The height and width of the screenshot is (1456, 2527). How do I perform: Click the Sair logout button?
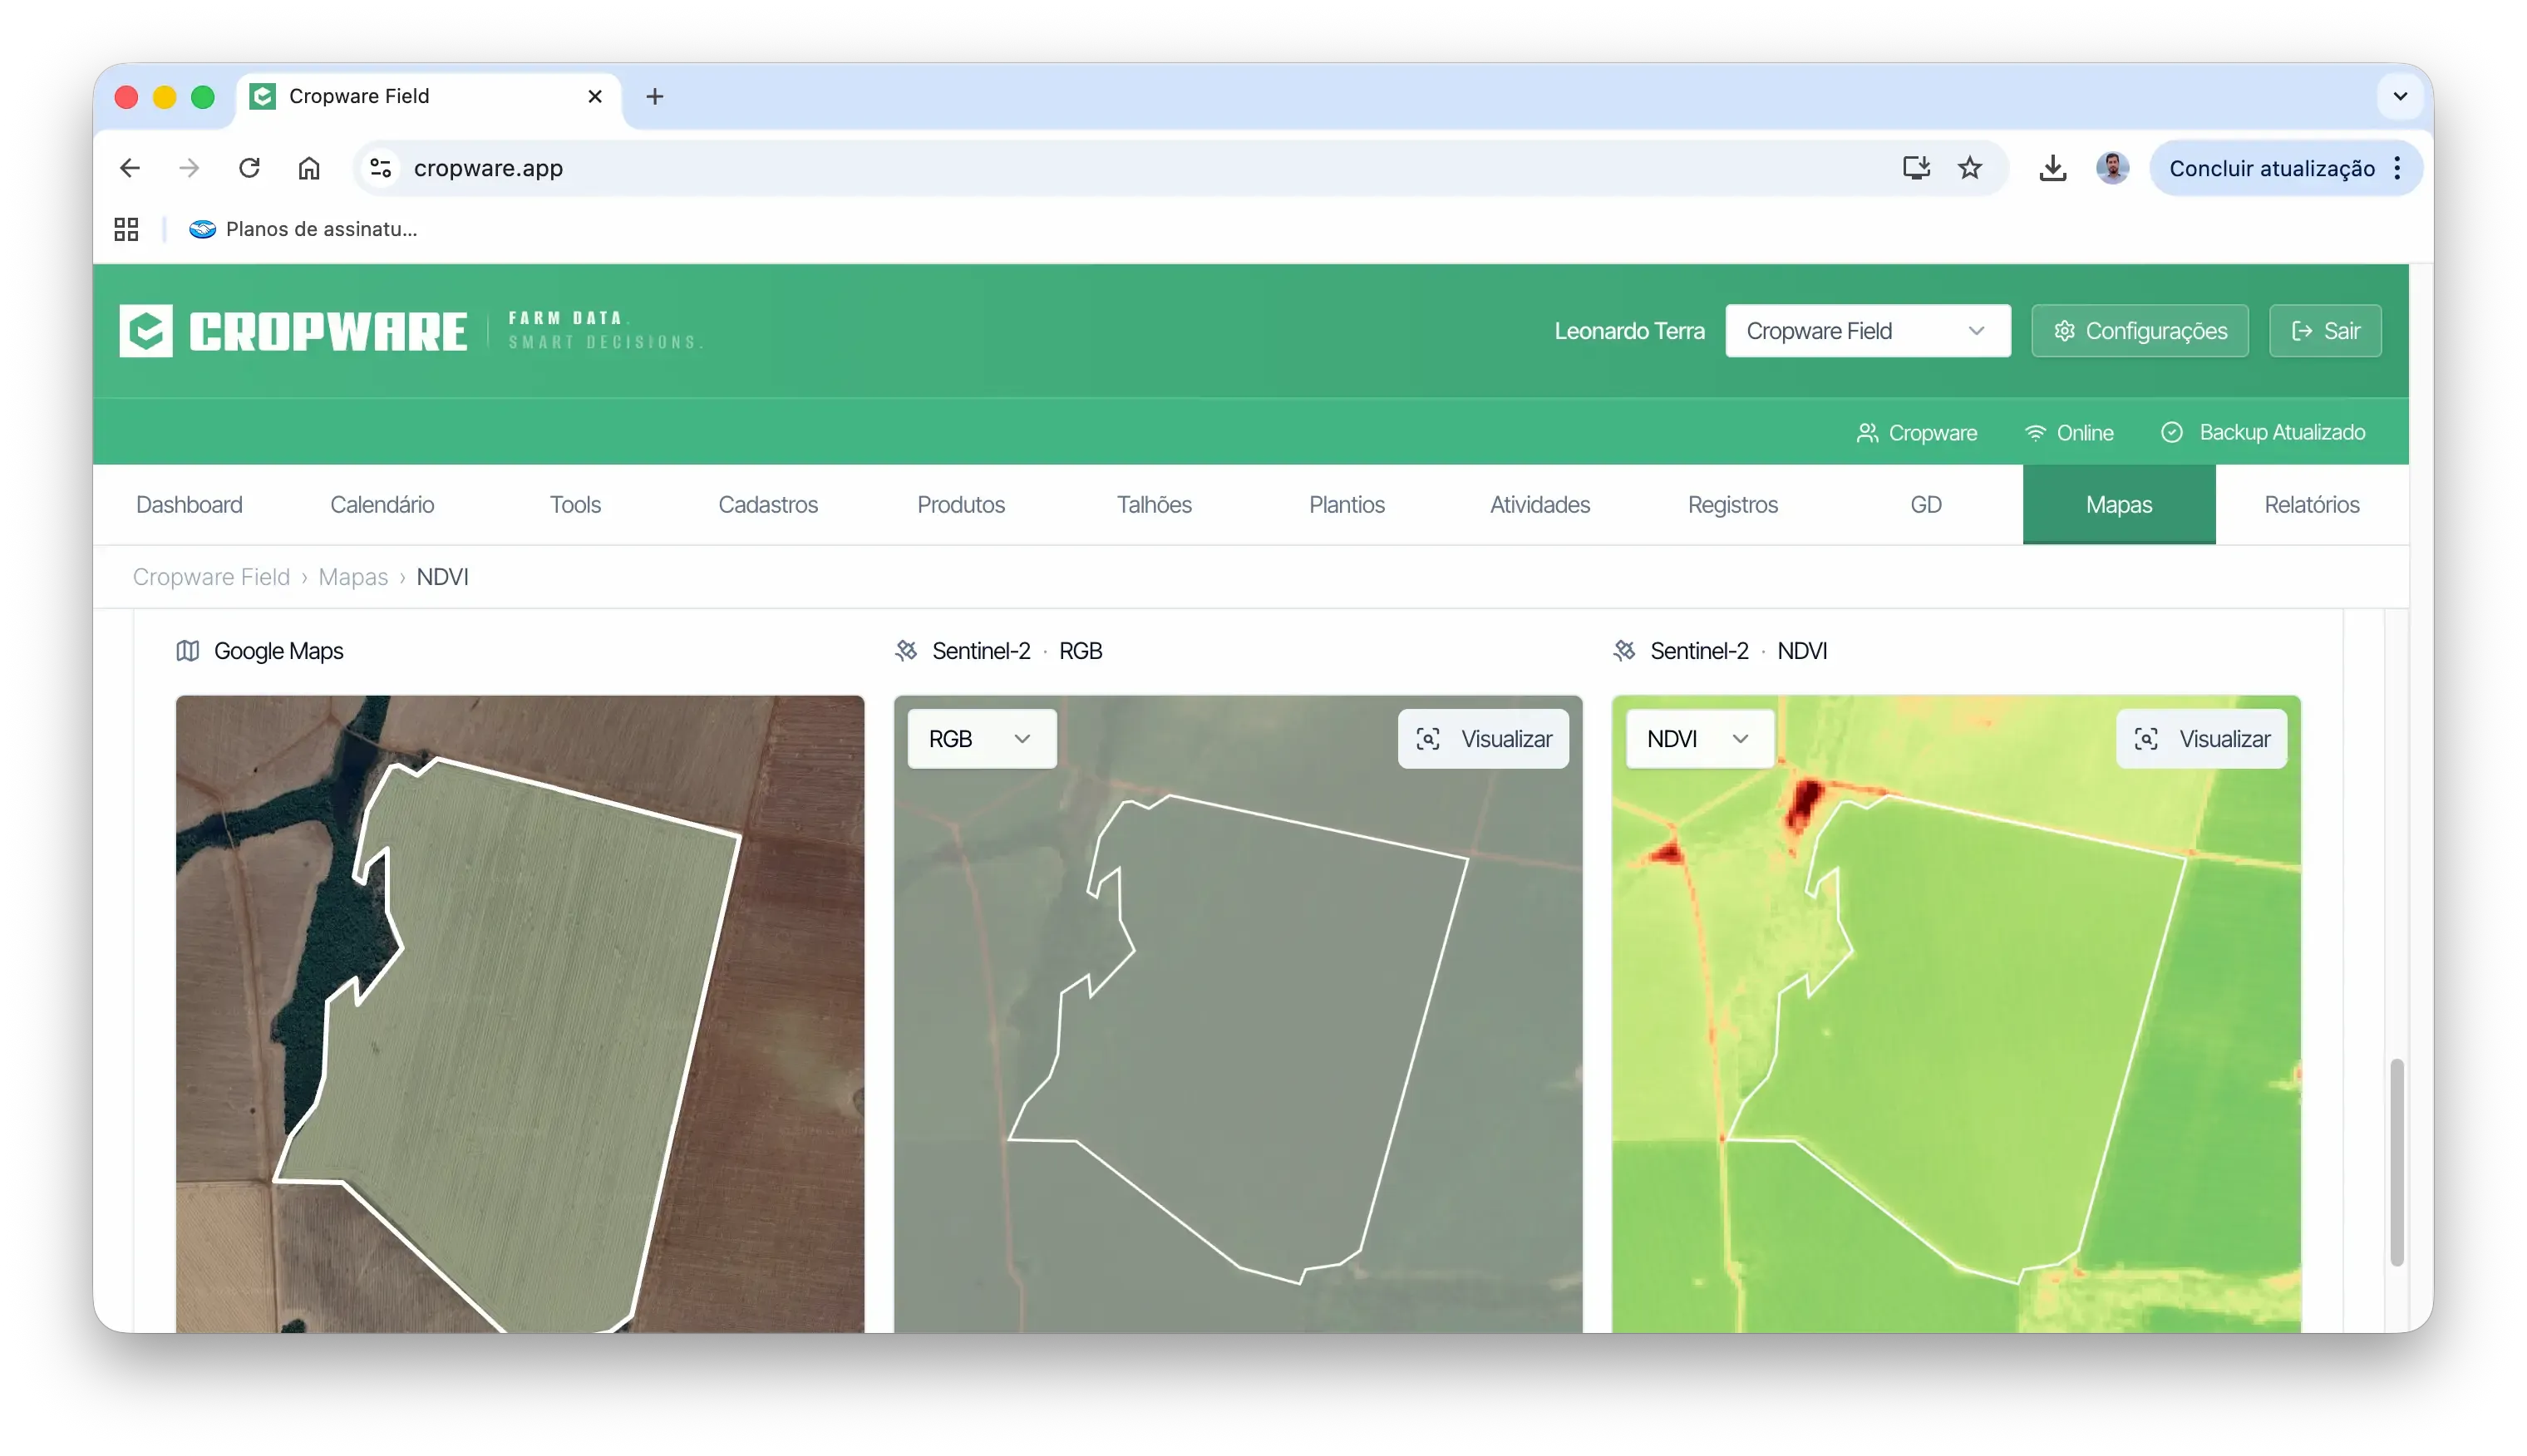(2325, 331)
